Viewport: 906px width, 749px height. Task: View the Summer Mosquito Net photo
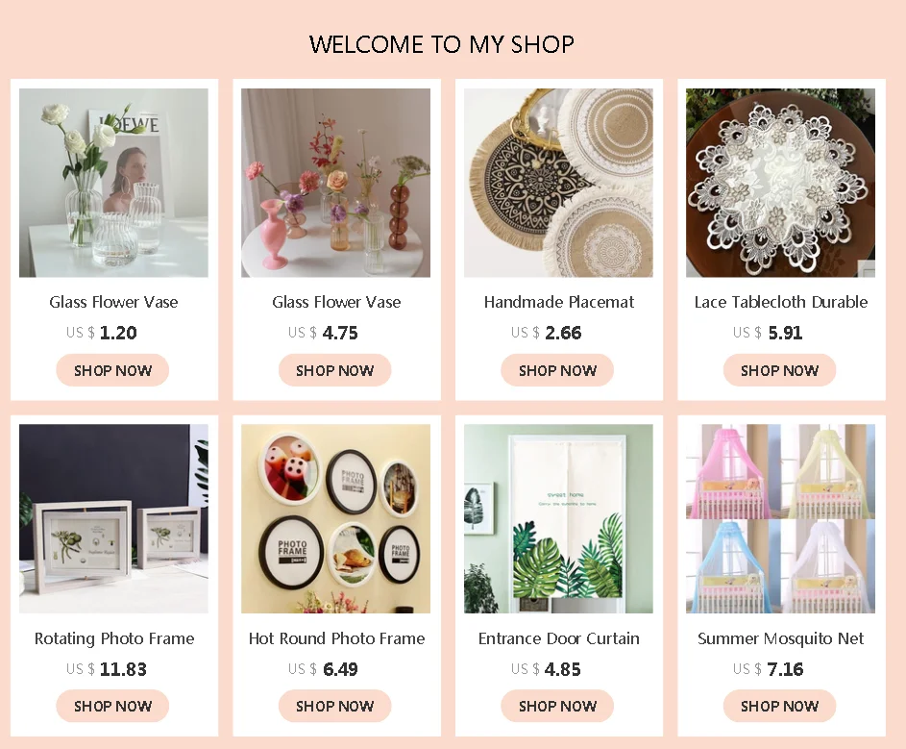pyautogui.click(x=780, y=519)
